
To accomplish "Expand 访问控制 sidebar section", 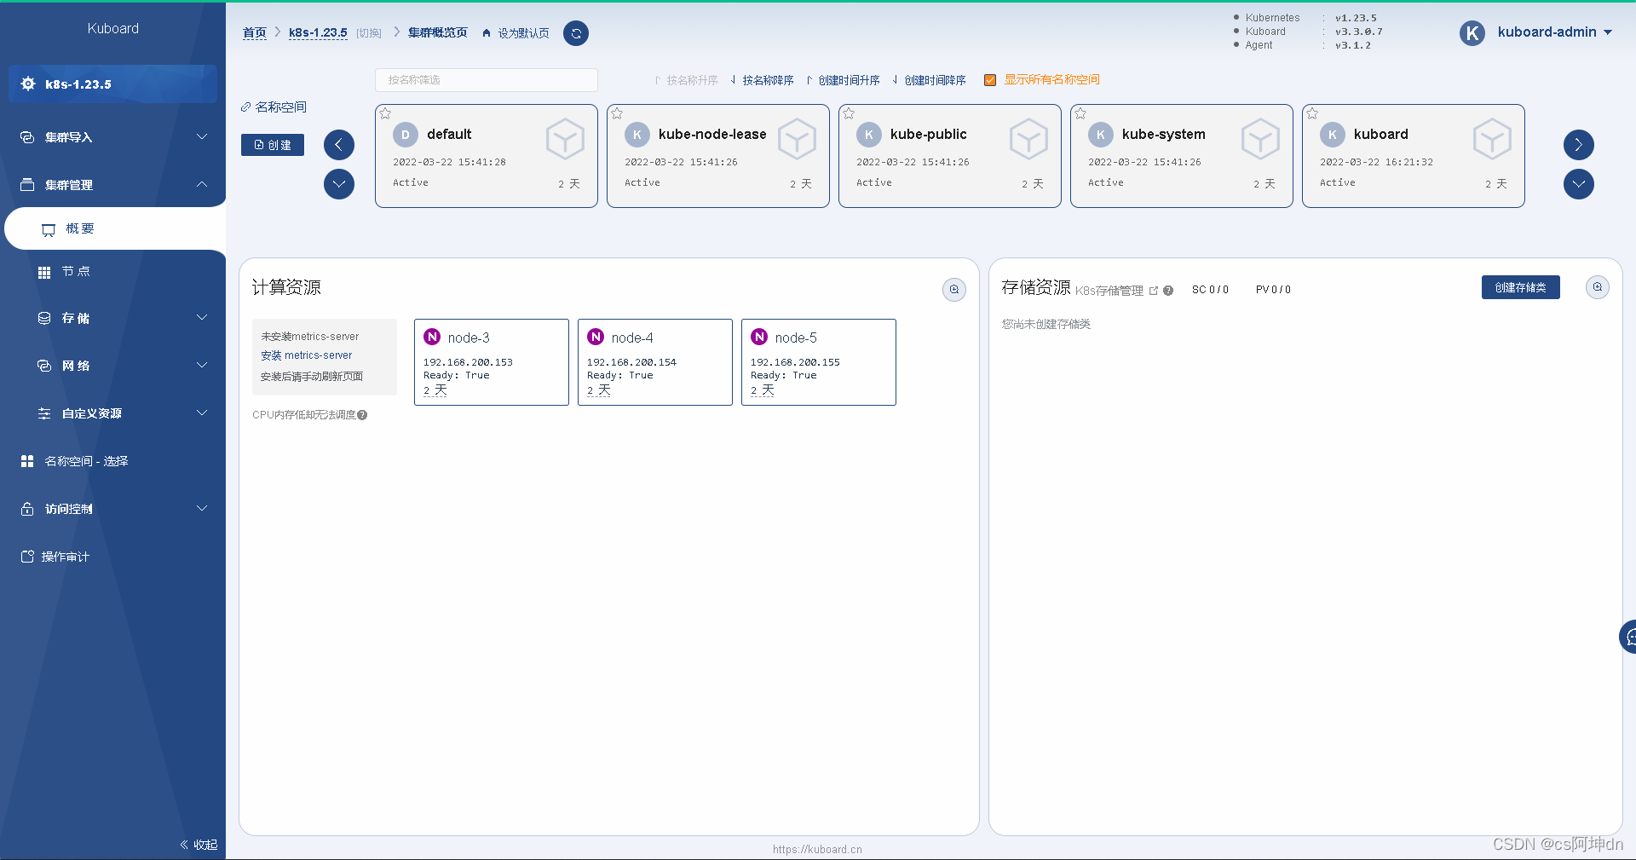I will [x=112, y=509].
